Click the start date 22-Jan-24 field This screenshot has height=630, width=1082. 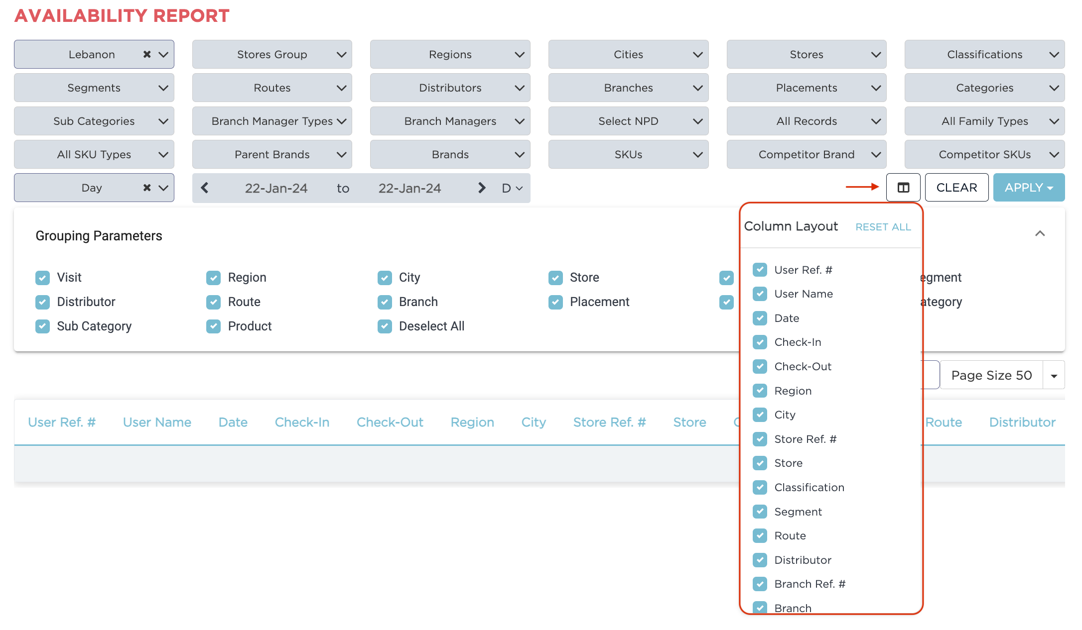(276, 188)
